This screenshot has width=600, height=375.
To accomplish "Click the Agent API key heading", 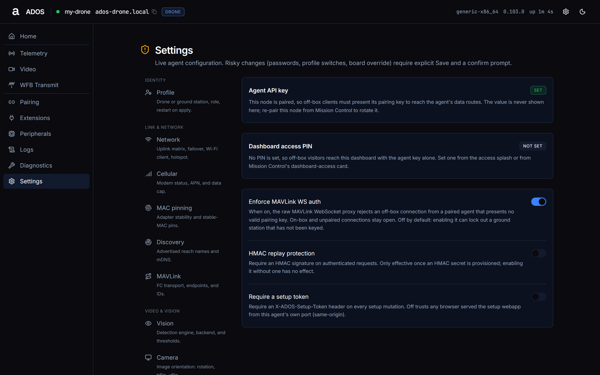I will pos(268,90).
